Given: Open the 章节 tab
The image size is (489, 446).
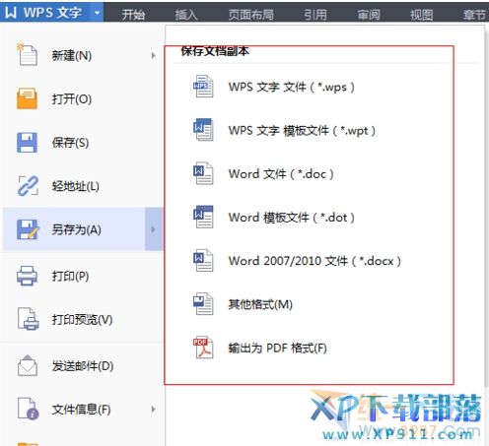Looking at the screenshot, I should (x=474, y=14).
